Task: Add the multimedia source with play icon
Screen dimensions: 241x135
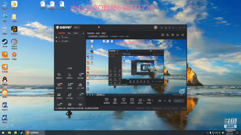Action: pos(132,101)
